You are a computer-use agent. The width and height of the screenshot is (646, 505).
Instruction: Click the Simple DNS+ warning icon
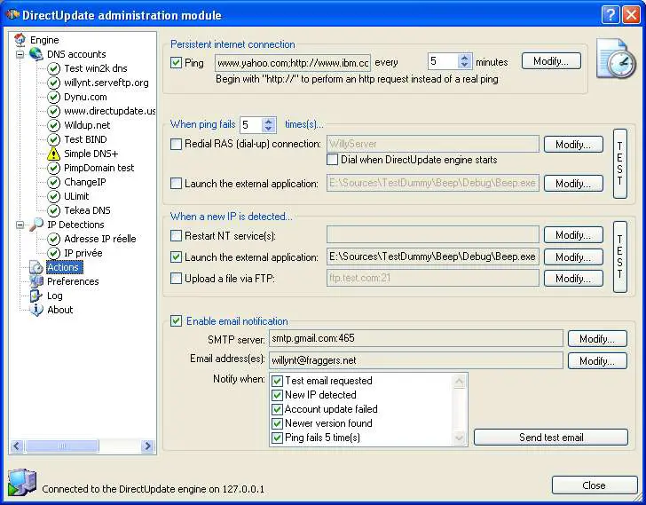point(53,154)
